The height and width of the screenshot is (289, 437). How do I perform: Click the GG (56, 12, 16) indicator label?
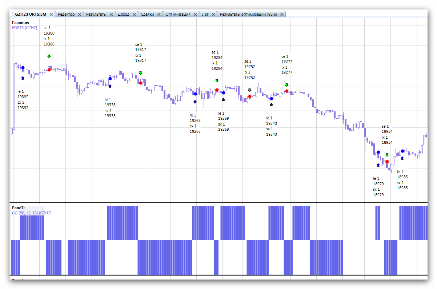32,213
